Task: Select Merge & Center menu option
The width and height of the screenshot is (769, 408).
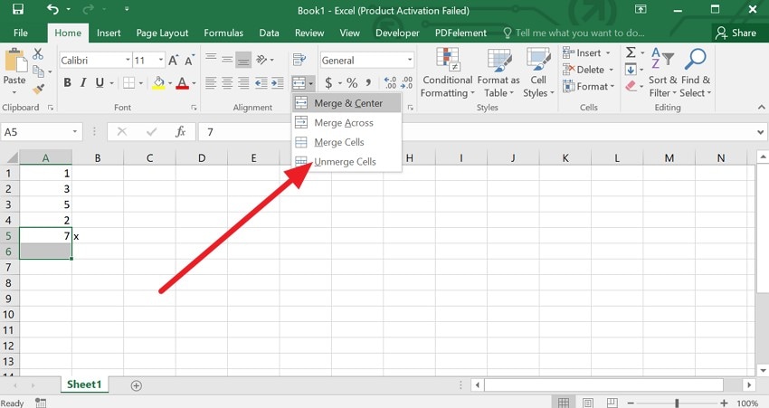Action: point(347,103)
